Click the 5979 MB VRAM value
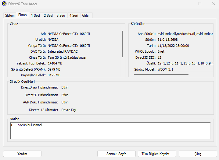The image size is (219, 160). point(54,69)
